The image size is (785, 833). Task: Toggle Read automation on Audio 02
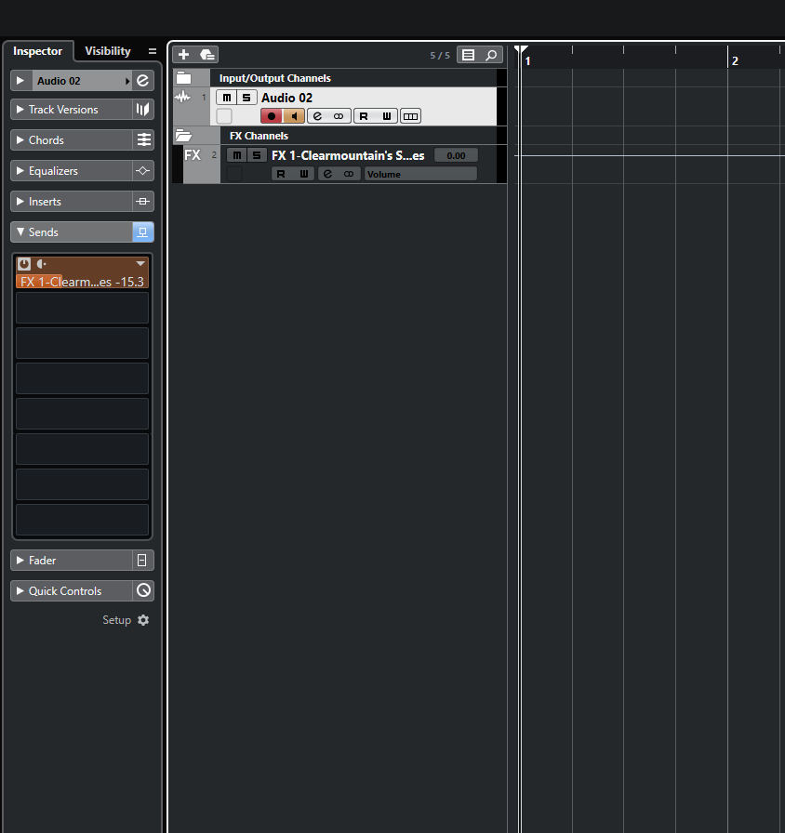click(x=364, y=116)
